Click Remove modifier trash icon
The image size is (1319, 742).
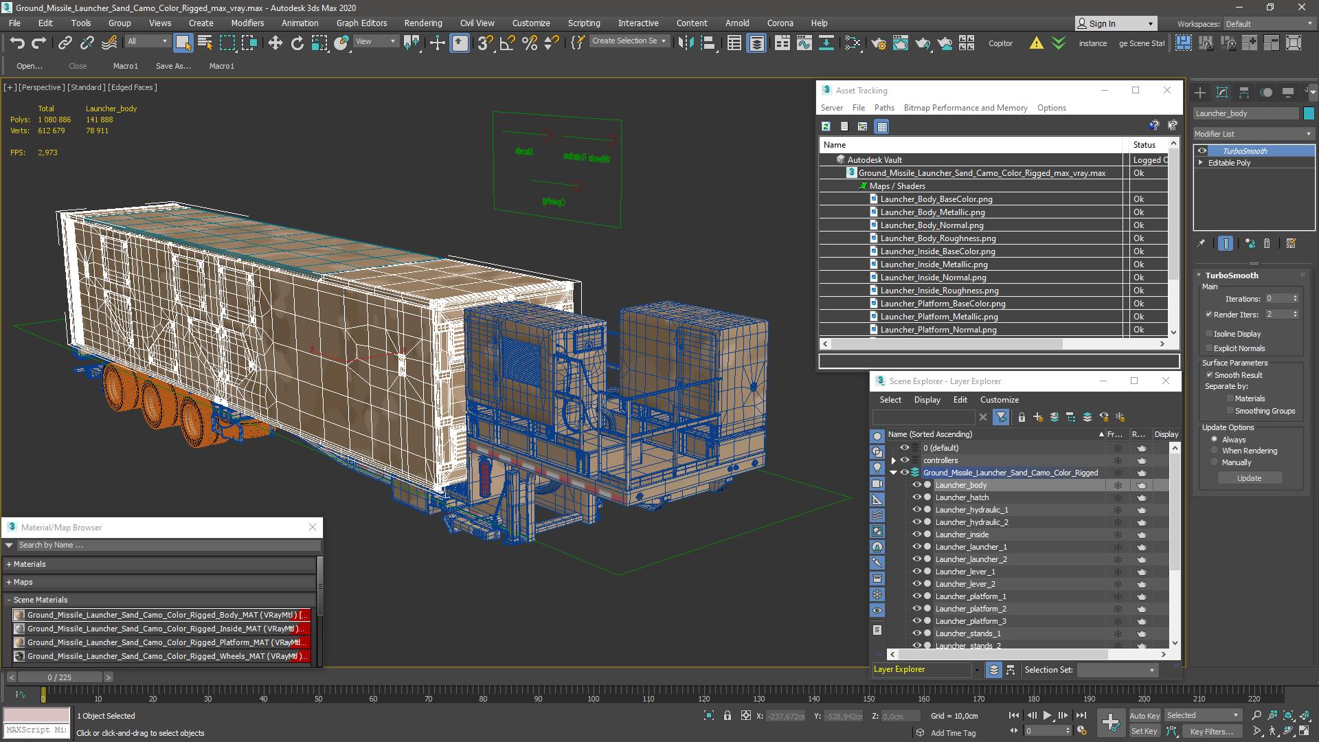pyautogui.click(x=1267, y=243)
